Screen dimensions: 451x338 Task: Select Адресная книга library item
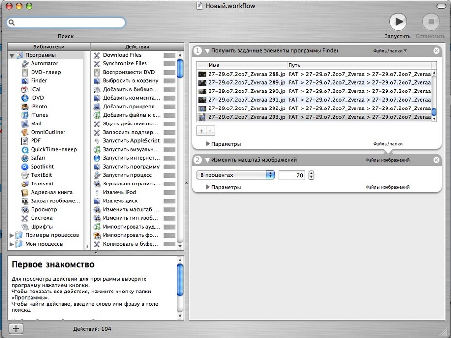tap(52, 192)
